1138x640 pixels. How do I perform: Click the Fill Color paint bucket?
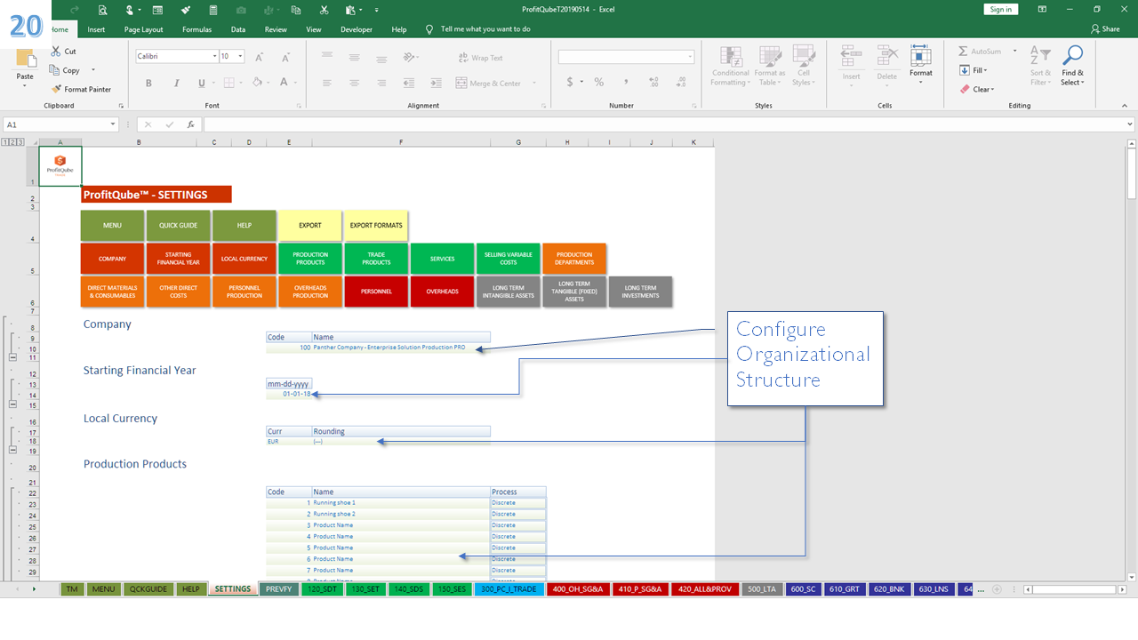257,83
